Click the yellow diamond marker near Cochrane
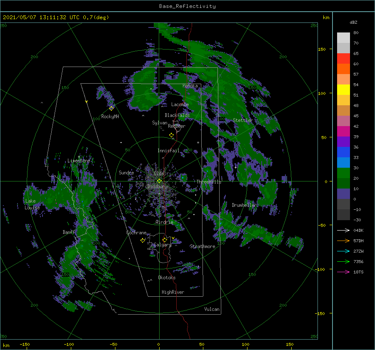 tap(142, 241)
